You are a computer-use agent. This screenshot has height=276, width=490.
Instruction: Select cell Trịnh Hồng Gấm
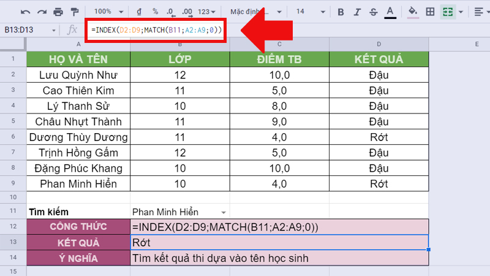78,152
